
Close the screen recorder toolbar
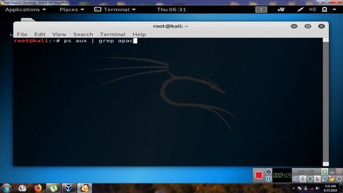(339, 172)
